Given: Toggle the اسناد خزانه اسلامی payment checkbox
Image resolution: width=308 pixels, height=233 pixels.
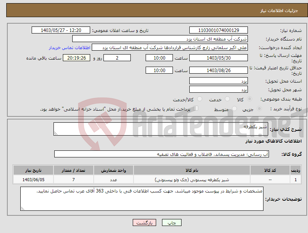Looking at the screenshot, I should click(196, 108).
